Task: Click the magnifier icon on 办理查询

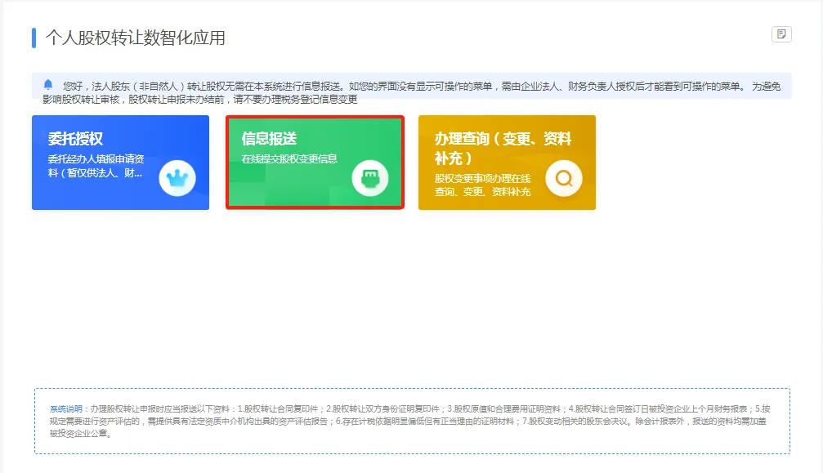Action: coord(564,178)
